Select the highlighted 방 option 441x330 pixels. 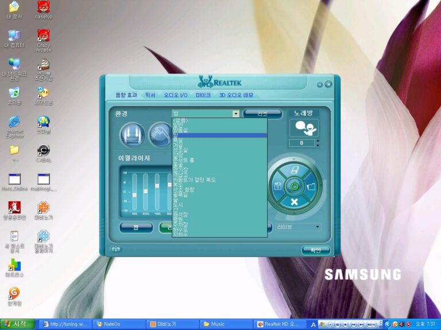tap(219, 135)
